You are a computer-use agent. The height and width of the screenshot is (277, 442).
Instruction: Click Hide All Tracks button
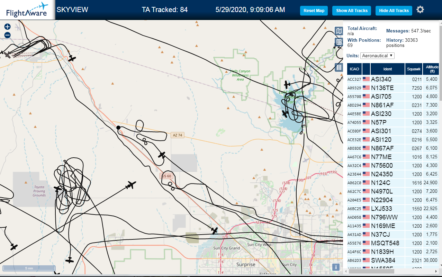click(x=394, y=11)
